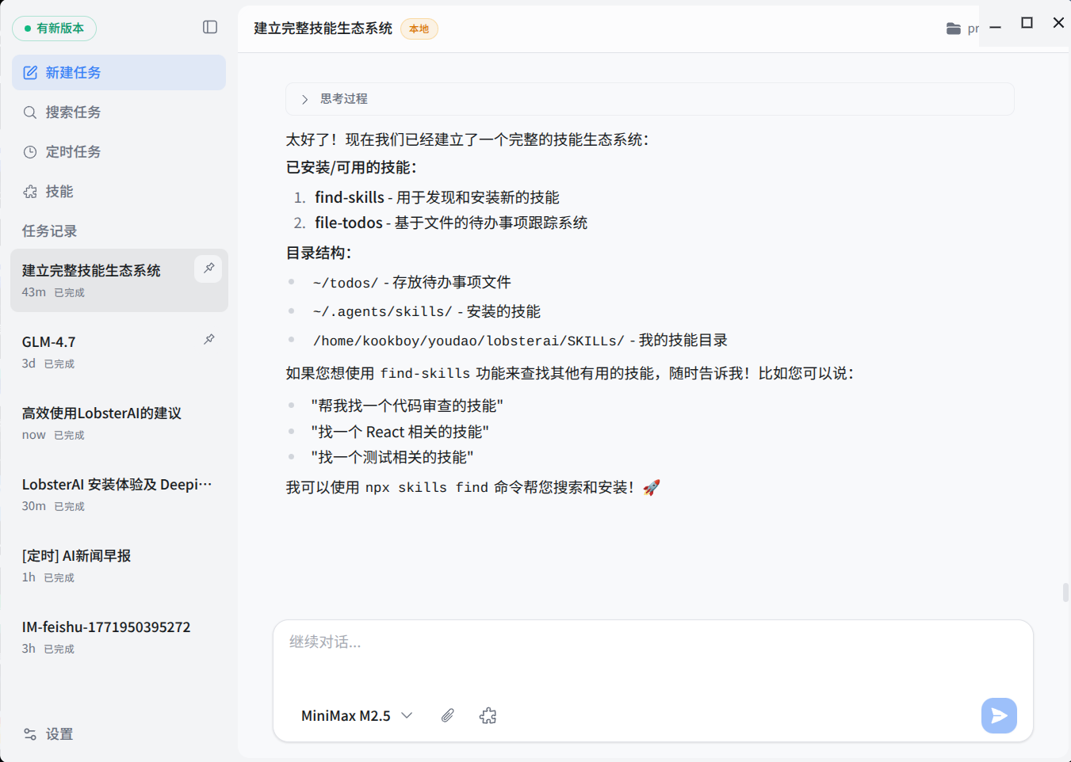1071x762 pixels.
Task: Click the 有新版本 update button
Action: pyautogui.click(x=55, y=27)
